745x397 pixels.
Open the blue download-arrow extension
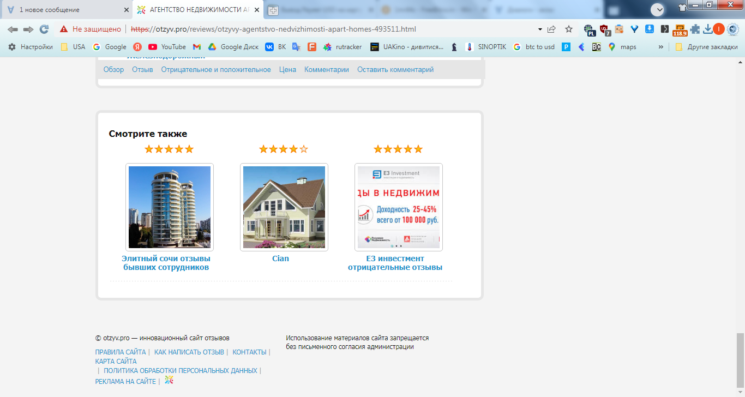coord(650,29)
